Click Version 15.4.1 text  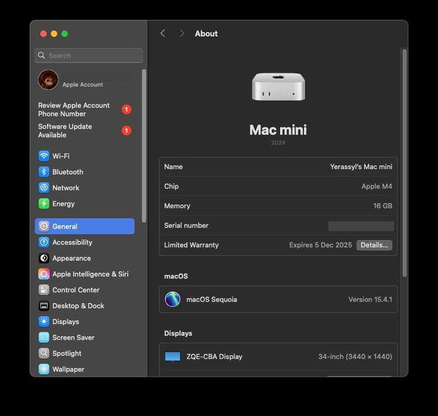point(370,299)
